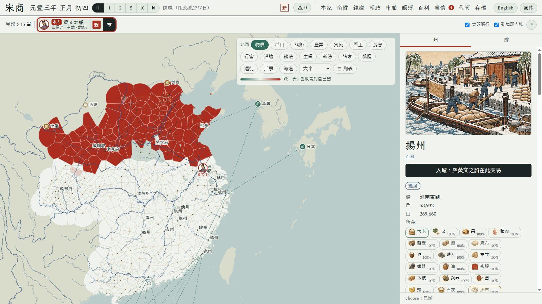Switch language to English

click(x=505, y=8)
